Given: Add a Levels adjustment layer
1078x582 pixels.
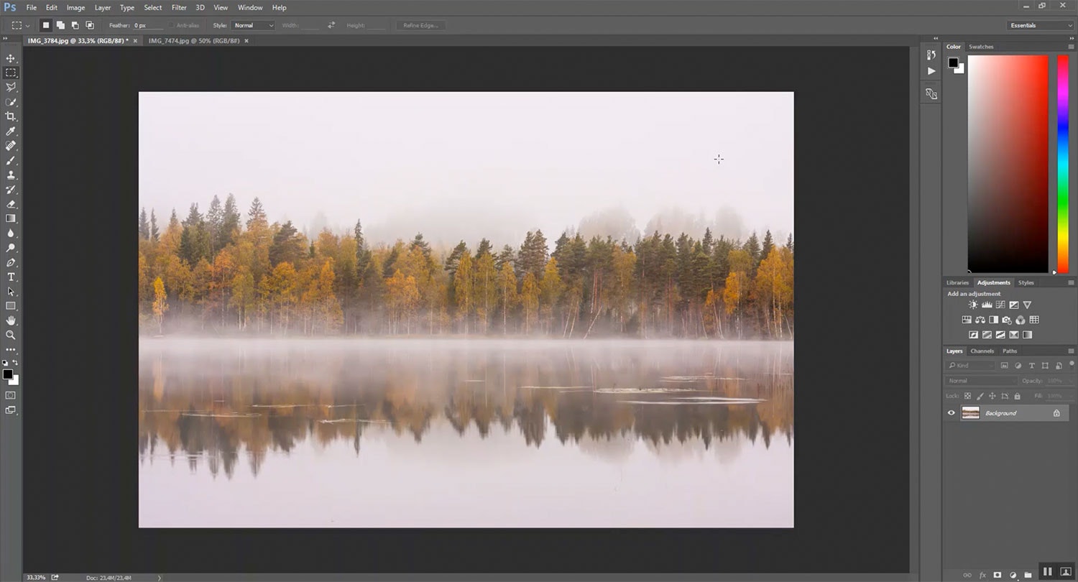Looking at the screenshot, I should click(987, 305).
